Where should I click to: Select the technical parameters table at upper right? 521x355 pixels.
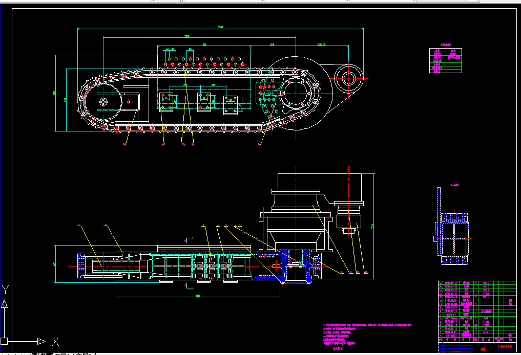tap(446, 60)
